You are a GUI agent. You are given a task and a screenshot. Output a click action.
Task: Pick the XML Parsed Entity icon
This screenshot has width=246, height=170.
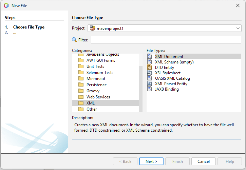[x=149, y=84]
